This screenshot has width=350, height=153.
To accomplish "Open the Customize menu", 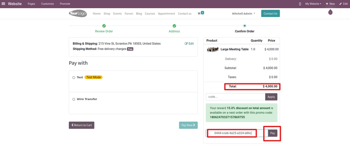I will (47, 4).
